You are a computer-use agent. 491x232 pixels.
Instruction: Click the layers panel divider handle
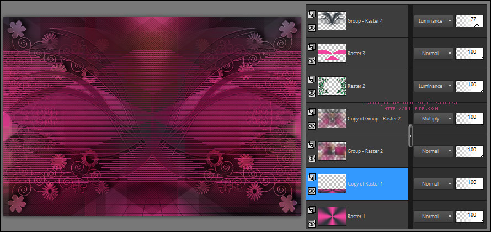410,135
